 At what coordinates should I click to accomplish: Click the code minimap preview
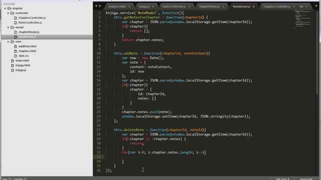302,19
